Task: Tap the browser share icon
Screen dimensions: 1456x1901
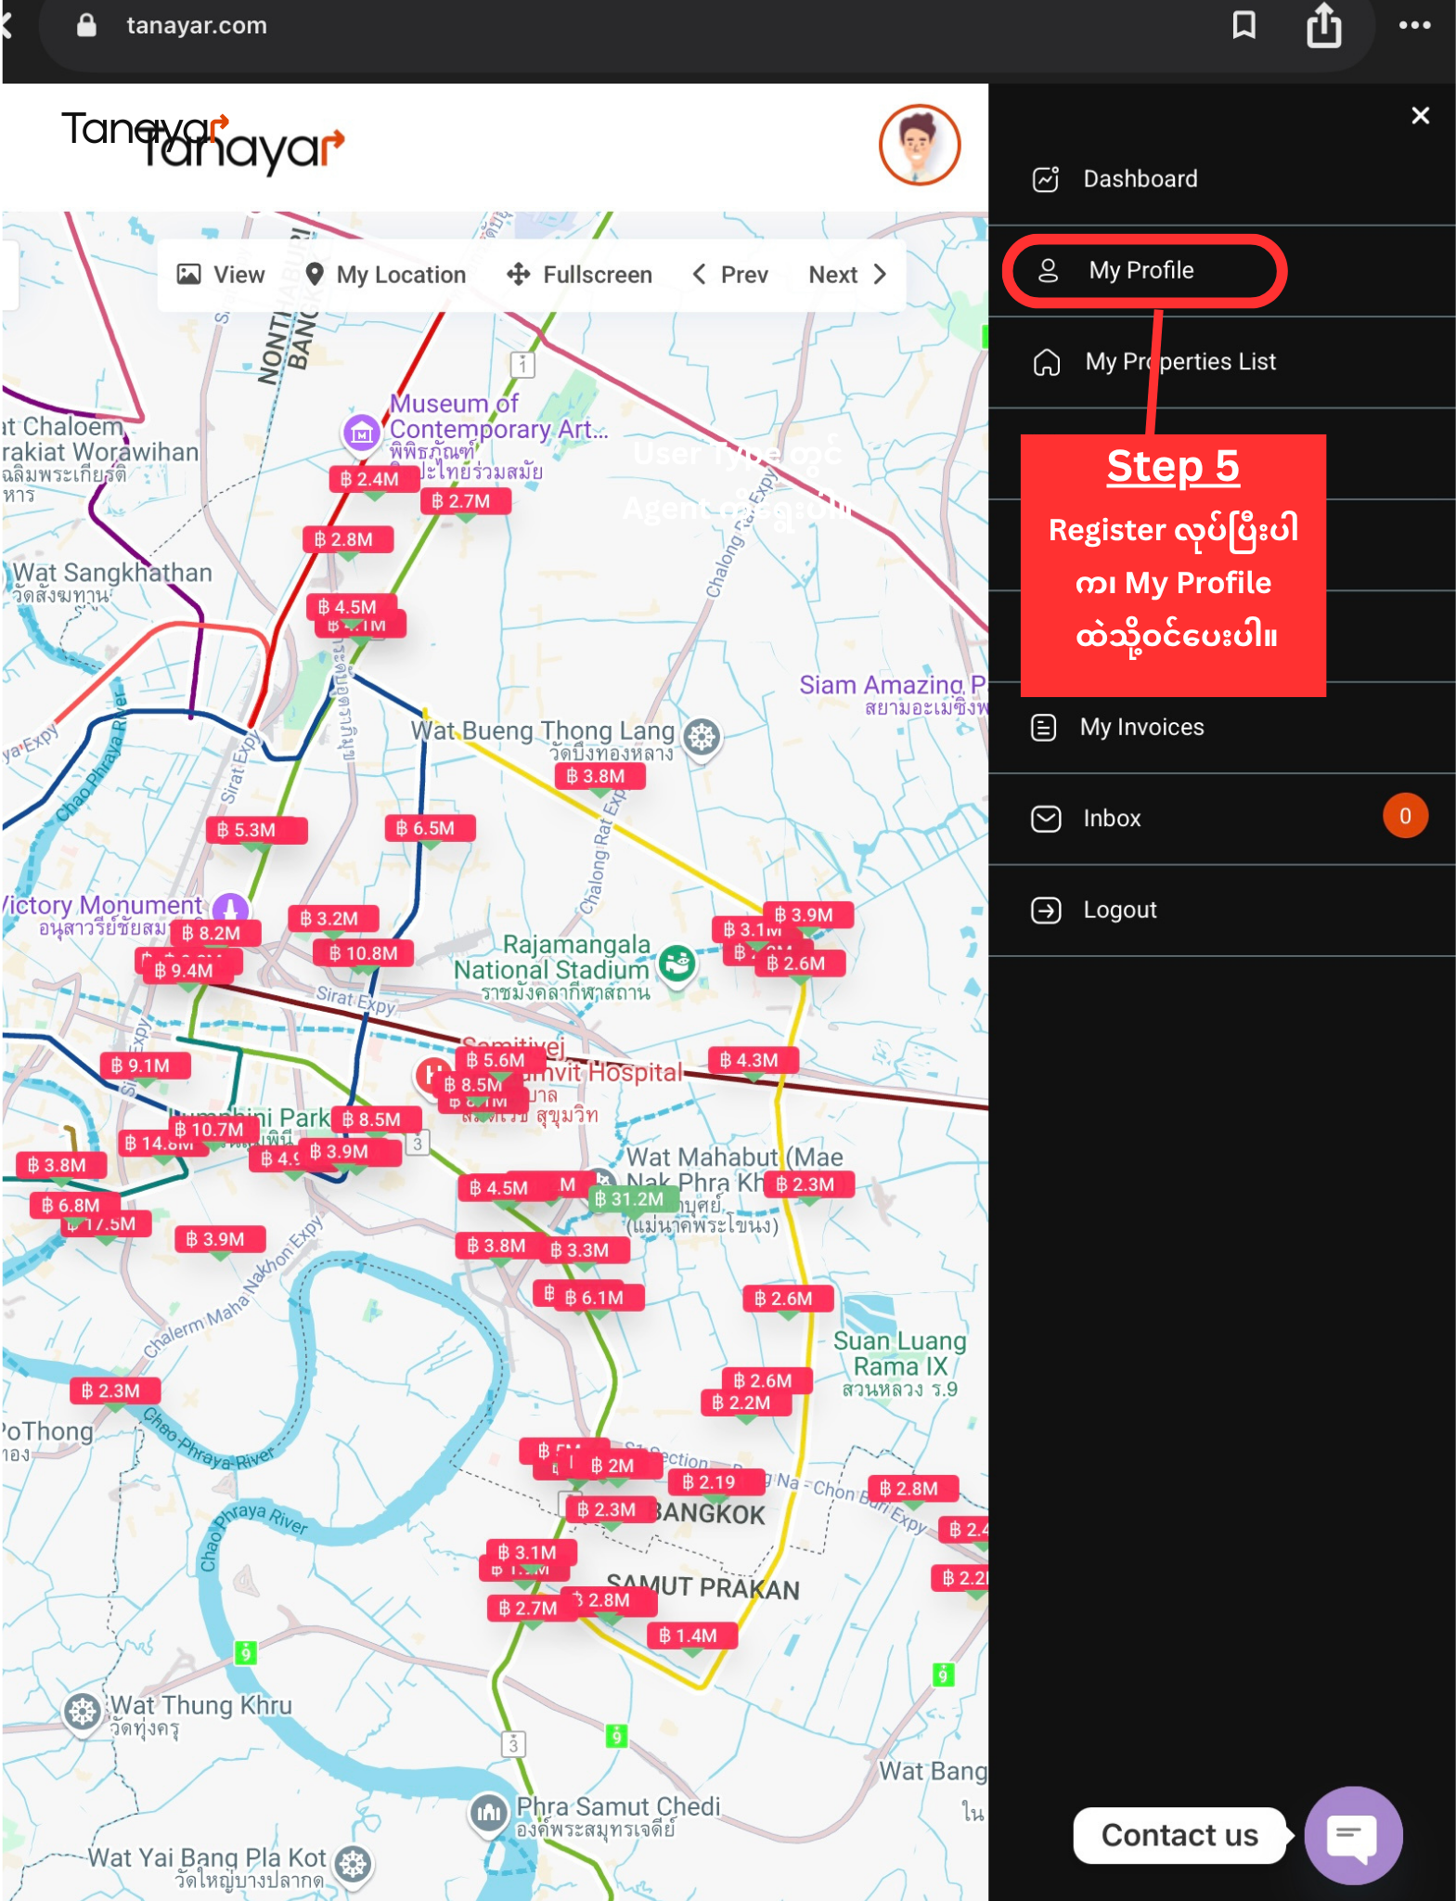Action: [1324, 26]
